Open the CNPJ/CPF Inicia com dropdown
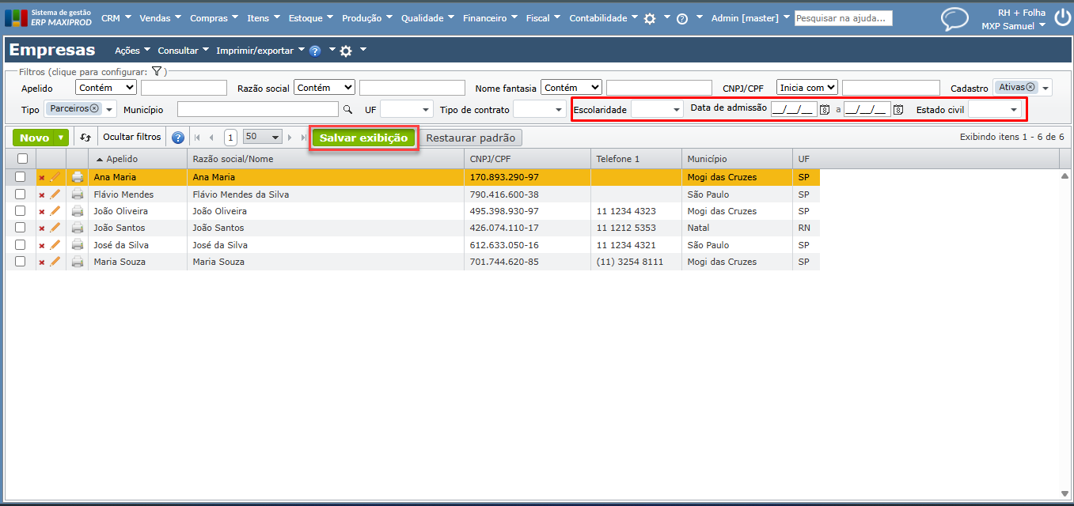This screenshot has height=506, width=1074. pyautogui.click(x=807, y=88)
